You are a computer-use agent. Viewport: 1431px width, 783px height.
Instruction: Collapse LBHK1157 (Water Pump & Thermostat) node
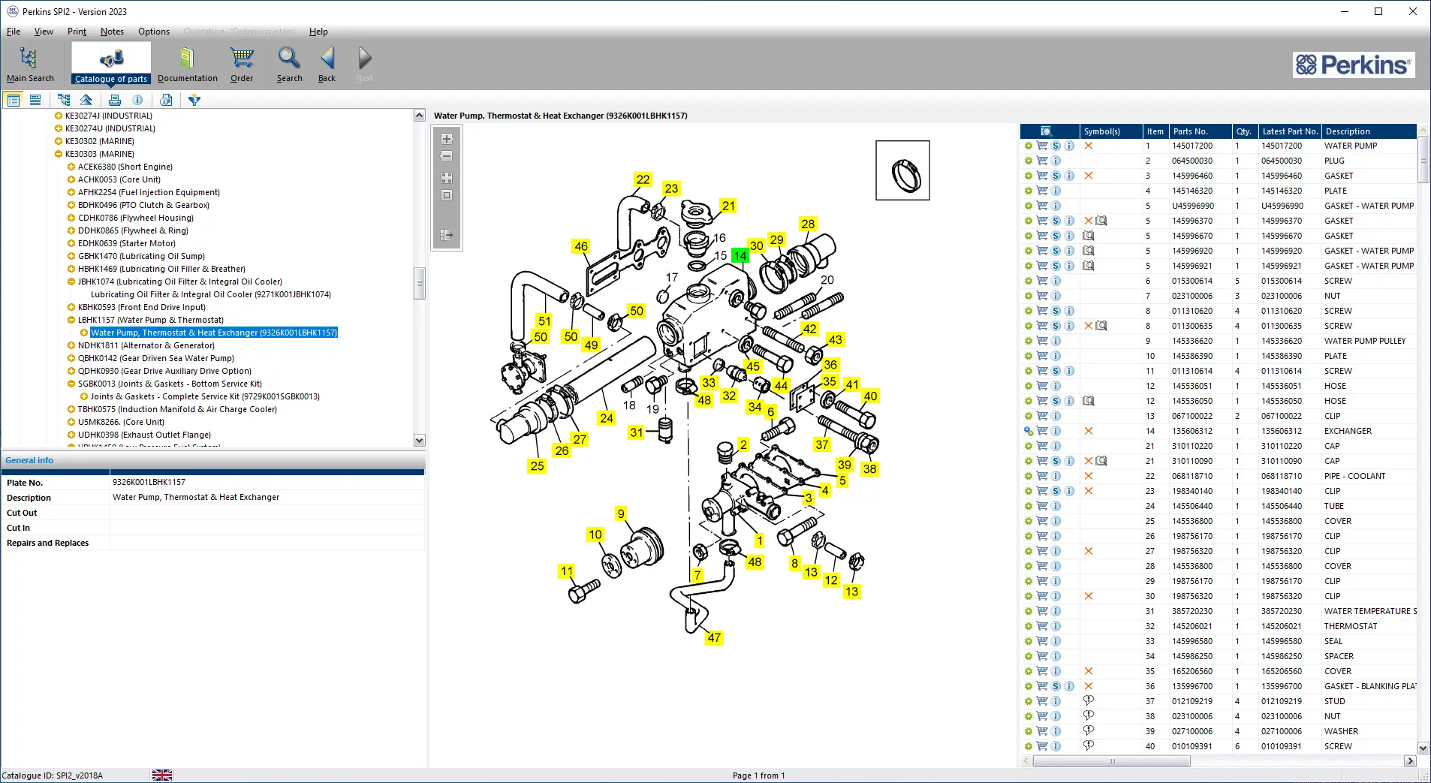click(x=71, y=320)
